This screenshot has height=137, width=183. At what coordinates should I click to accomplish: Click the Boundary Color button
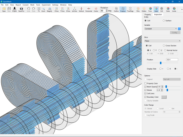pyautogui.click(x=164, y=97)
